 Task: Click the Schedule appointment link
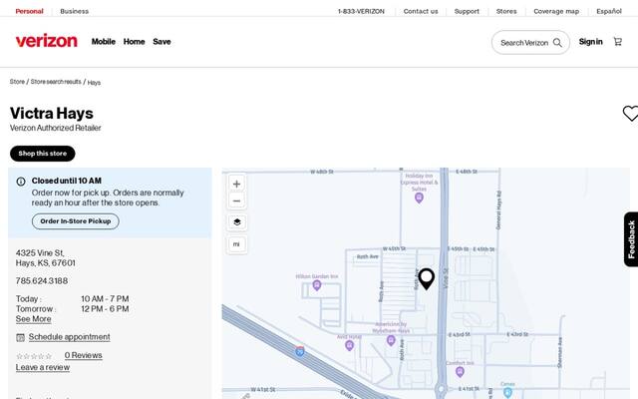click(69, 337)
